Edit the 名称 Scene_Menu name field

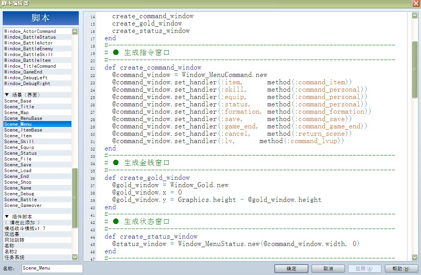tap(52, 268)
